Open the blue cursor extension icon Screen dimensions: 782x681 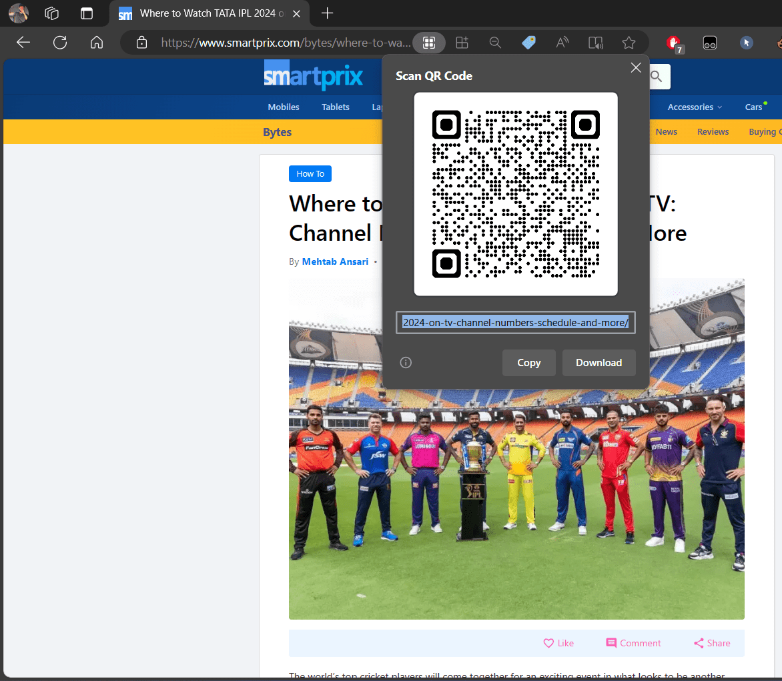click(x=746, y=43)
